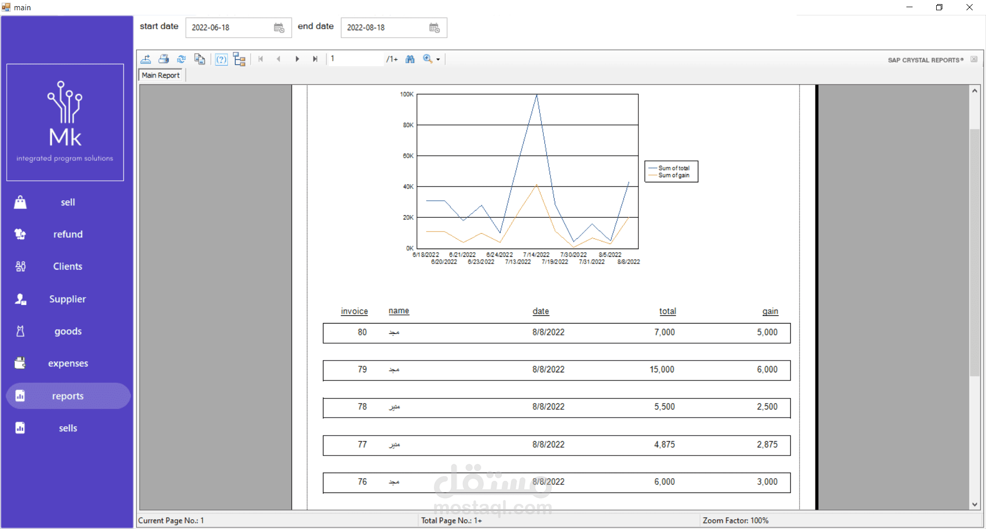Click the "Total Page No.: 1+" status text
This screenshot has width=986, height=529.
tap(451, 520)
